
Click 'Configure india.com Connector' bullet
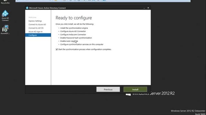pyautogui.click(x=73, y=34)
